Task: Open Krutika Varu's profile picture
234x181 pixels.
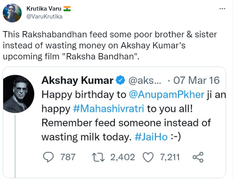Action: click(x=12, y=13)
